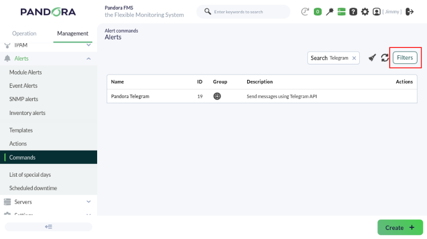The width and height of the screenshot is (427, 239).
Task: Open Templates in the sidebar
Action: pos(21,130)
